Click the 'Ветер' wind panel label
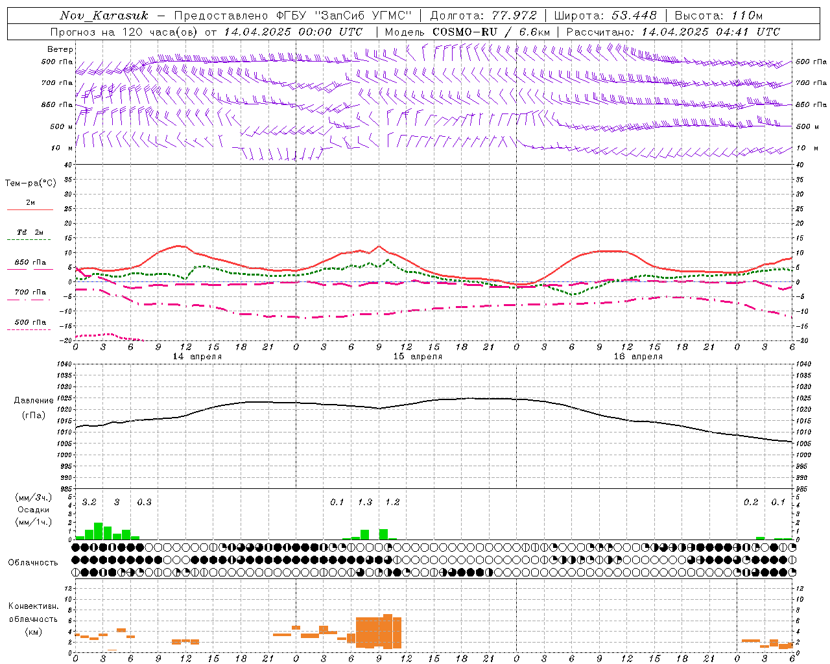Image resolution: width=830 pixels, height=664 pixels. pyautogui.click(x=60, y=49)
